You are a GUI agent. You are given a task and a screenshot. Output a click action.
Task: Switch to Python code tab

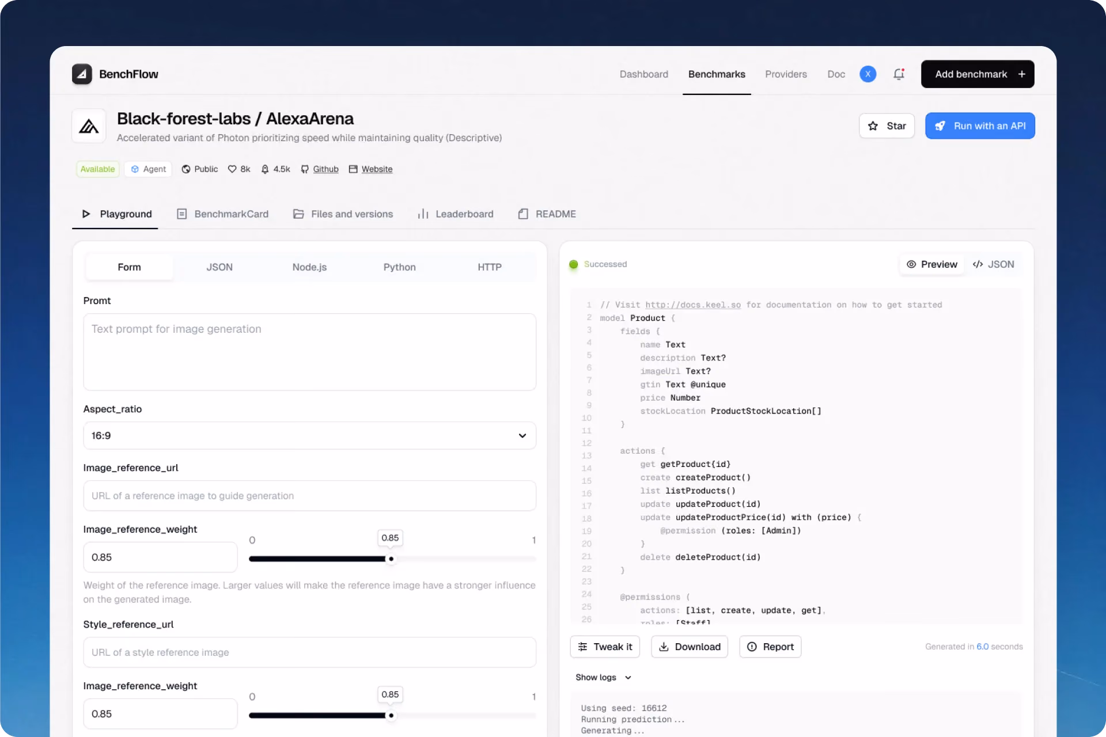pyautogui.click(x=399, y=267)
